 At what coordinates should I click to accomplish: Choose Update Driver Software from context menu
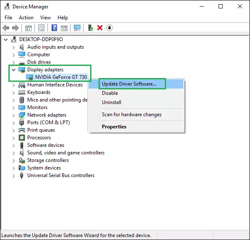point(136,84)
